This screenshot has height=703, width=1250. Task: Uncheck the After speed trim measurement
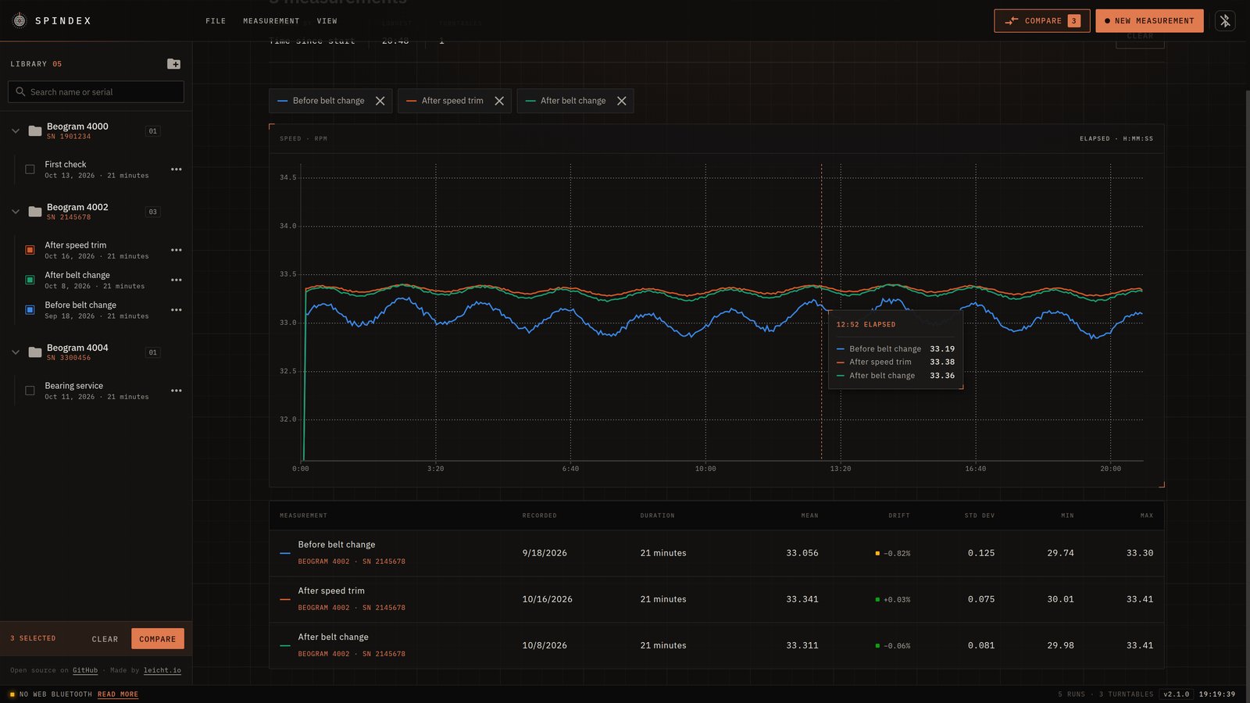pos(30,250)
